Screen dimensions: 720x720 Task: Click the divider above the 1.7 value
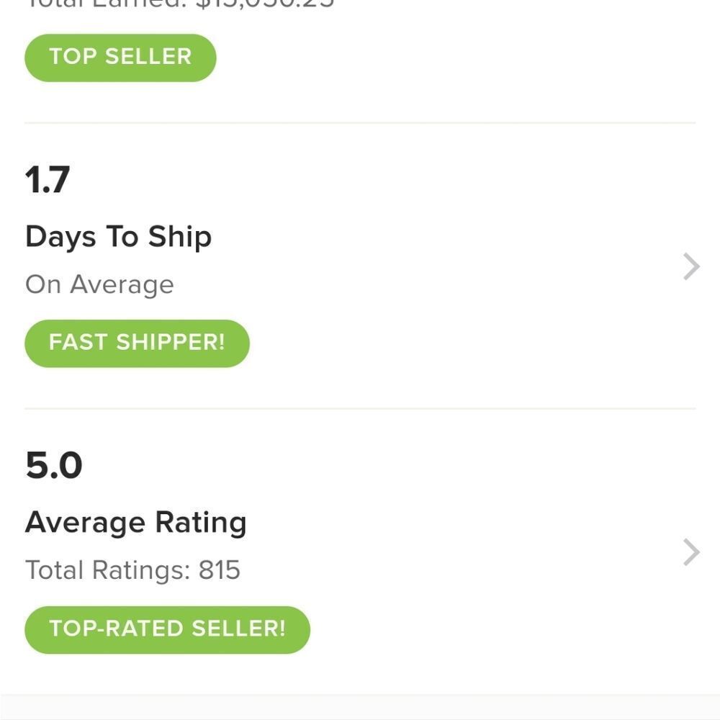[360, 123]
